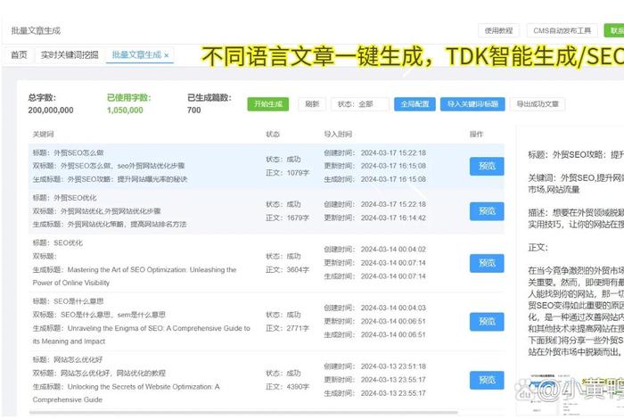
Task: Select row text 标题: SEO是什么意思
Action: [68, 301]
